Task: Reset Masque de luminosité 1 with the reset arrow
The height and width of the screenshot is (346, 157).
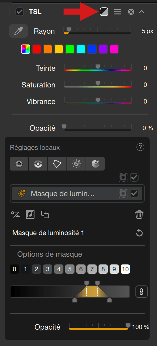Action: click(x=139, y=233)
